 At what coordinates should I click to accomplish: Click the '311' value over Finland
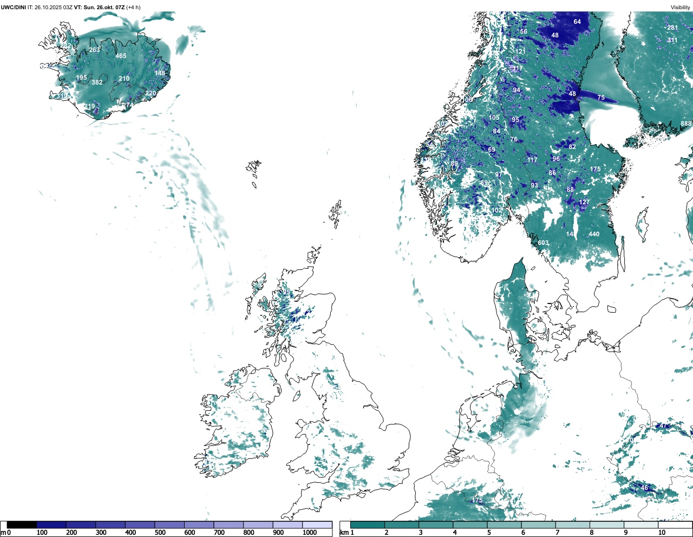click(672, 40)
